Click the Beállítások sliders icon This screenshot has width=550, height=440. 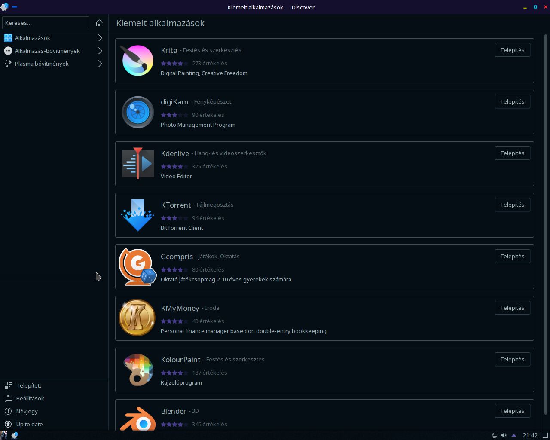(x=8, y=398)
